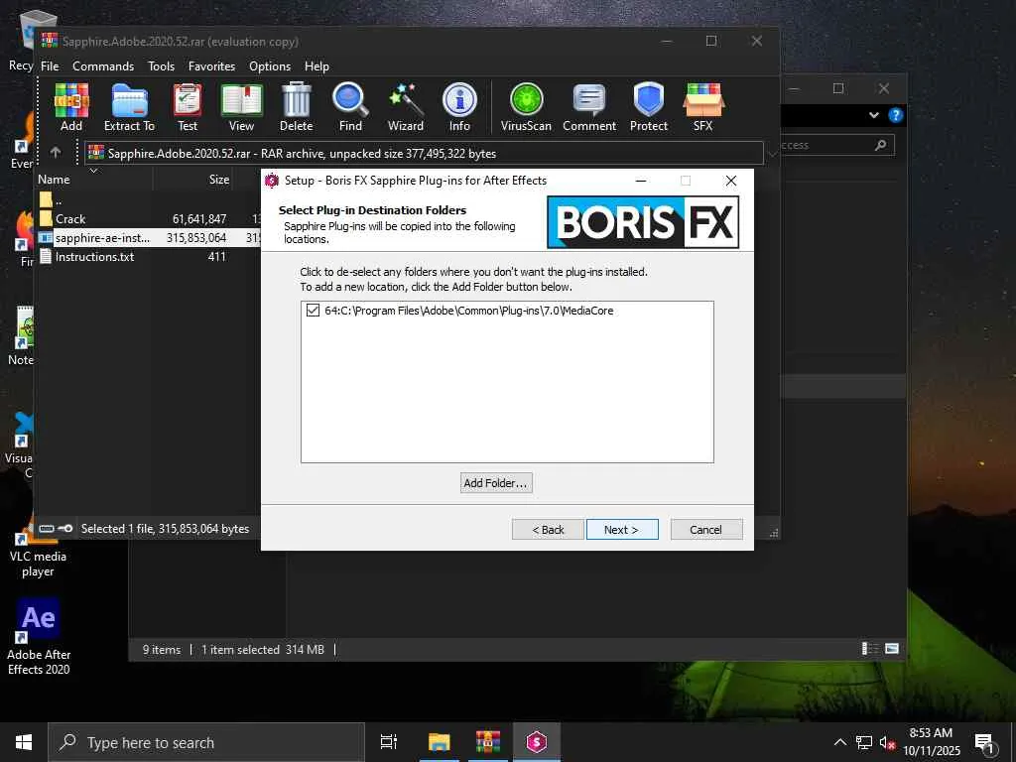Open Task View on the taskbar
The image size is (1016, 762).
tap(389, 742)
